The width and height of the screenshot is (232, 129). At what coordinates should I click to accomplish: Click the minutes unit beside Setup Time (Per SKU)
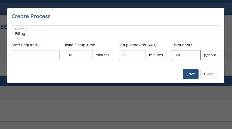click(x=156, y=55)
